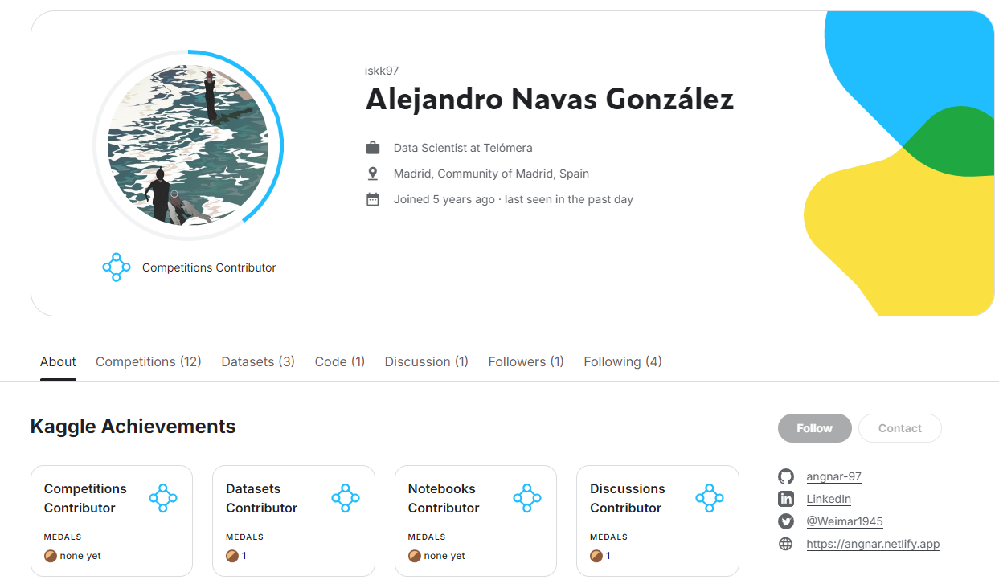Click the Discussions Contributor card tier icon
This screenshot has height=588, width=999.
[710, 498]
